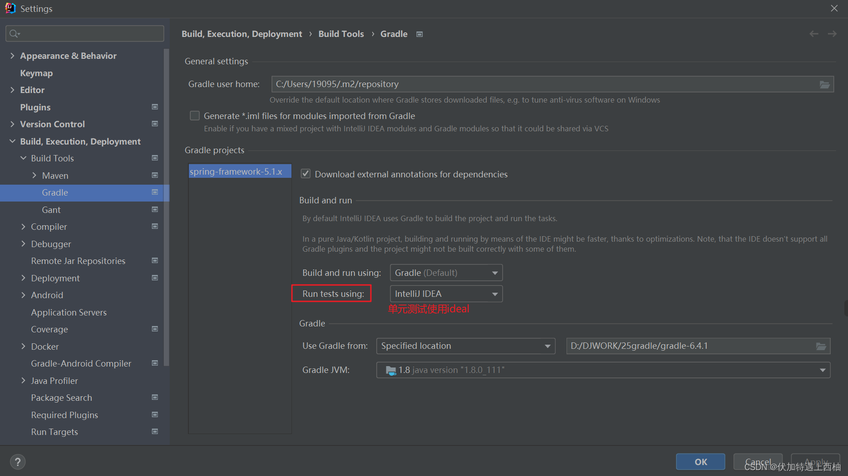This screenshot has width=848, height=476.
Task: Click the project-level icon on Deployment row
Action: click(155, 278)
